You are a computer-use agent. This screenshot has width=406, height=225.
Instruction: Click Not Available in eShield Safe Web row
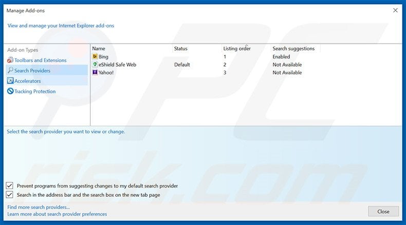[x=287, y=65]
